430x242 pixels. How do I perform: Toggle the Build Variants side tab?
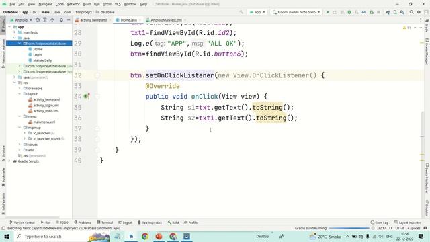click(x=3, y=204)
